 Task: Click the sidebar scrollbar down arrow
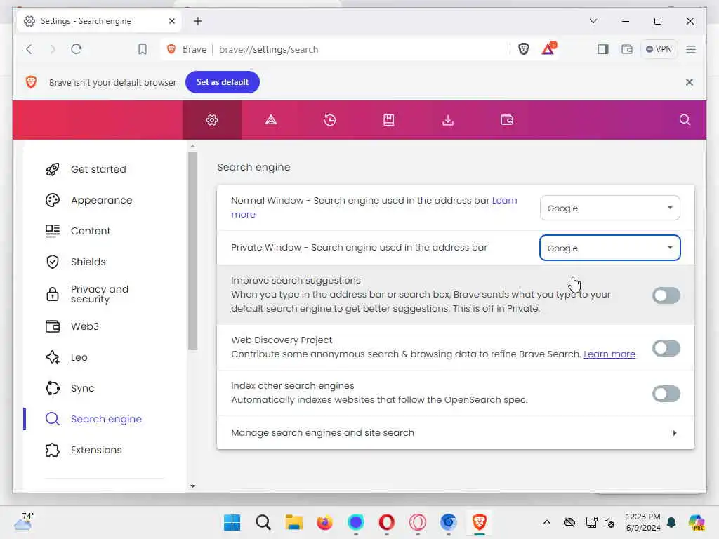tap(192, 486)
